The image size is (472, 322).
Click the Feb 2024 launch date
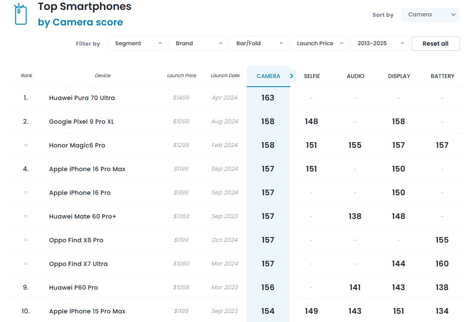225,145
